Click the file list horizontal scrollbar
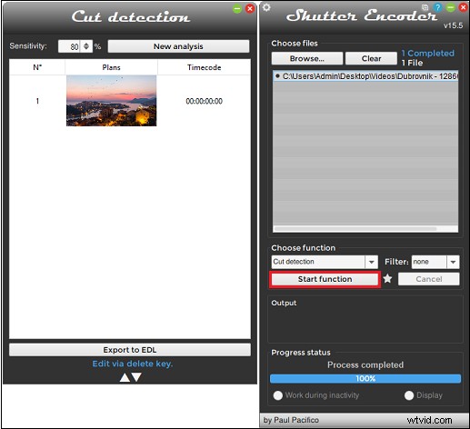Image resolution: width=470 pixels, height=429 pixels. coord(355,228)
